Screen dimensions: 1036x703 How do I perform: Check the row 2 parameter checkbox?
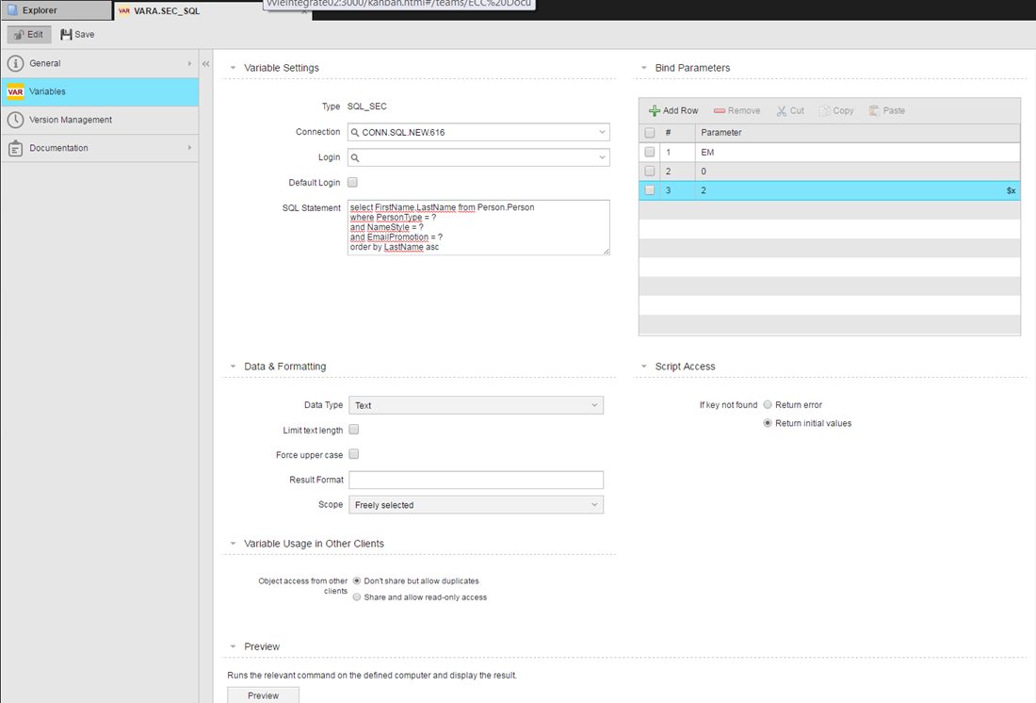coord(650,172)
